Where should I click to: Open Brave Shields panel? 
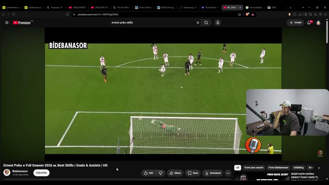(247, 14)
